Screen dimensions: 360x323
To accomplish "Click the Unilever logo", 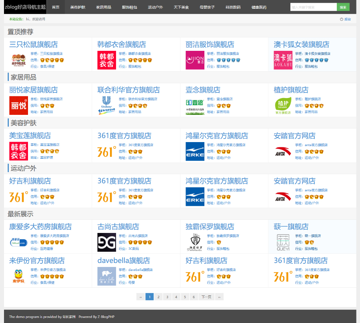I will coord(106,105).
